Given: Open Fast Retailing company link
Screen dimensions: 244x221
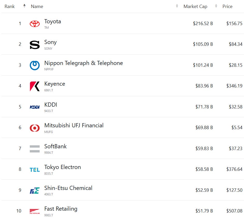Looking at the screenshot, I should (x=61, y=209).
